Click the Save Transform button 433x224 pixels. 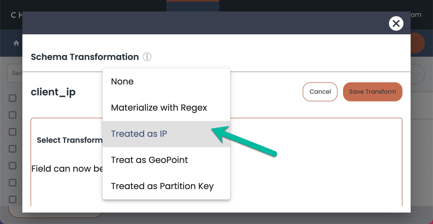[x=372, y=92]
